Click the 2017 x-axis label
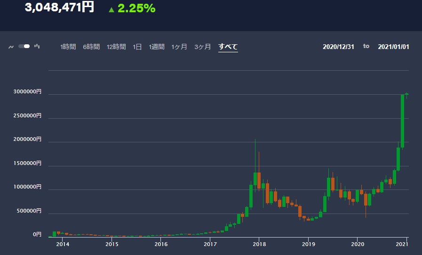This screenshot has height=255, width=422. click(x=210, y=244)
